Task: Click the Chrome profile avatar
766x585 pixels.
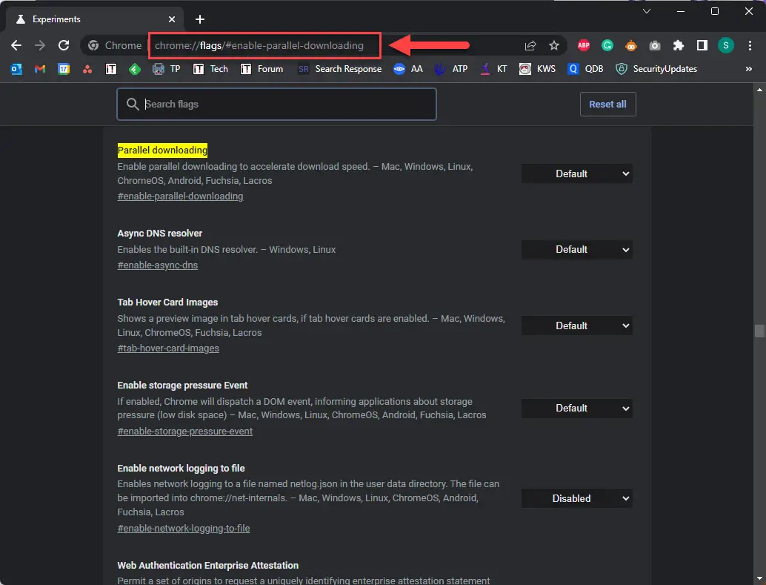Action: tap(725, 45)
